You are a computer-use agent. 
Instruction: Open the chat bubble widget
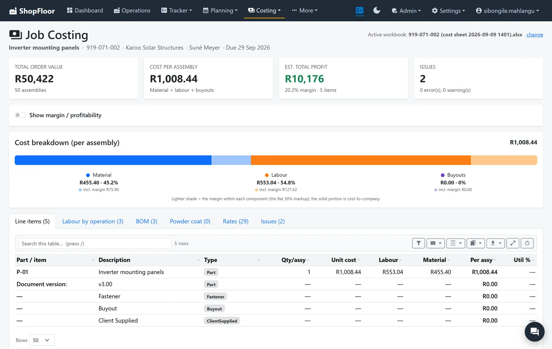click(x=534, y=331)
